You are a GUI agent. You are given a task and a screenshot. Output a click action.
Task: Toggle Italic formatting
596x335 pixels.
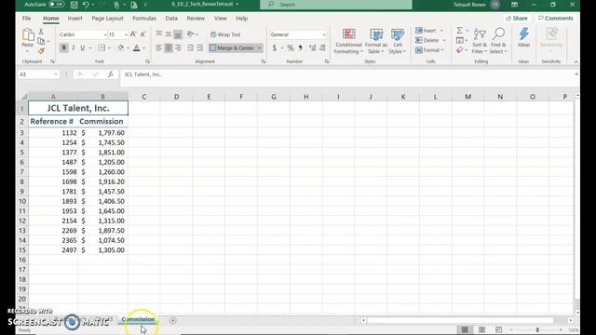(73, 47)
